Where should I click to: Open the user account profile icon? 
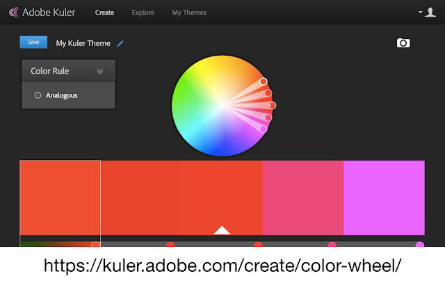point(430,13)
